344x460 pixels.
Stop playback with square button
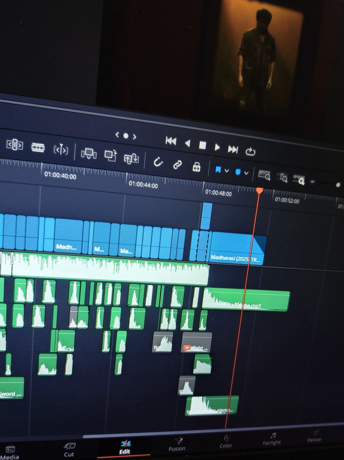(x=202, y=145)
